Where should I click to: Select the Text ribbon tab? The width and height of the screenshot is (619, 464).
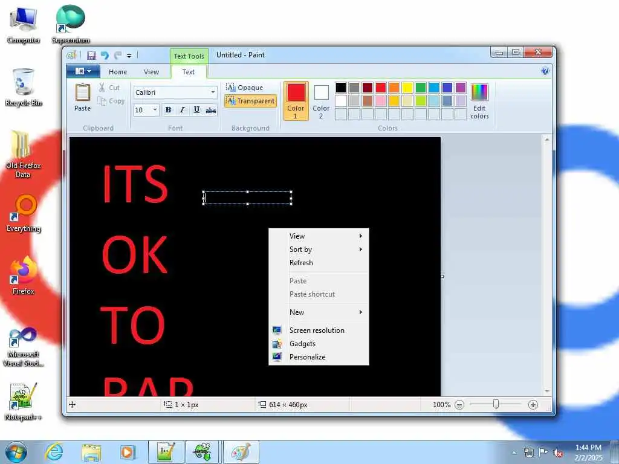point(189,72)
